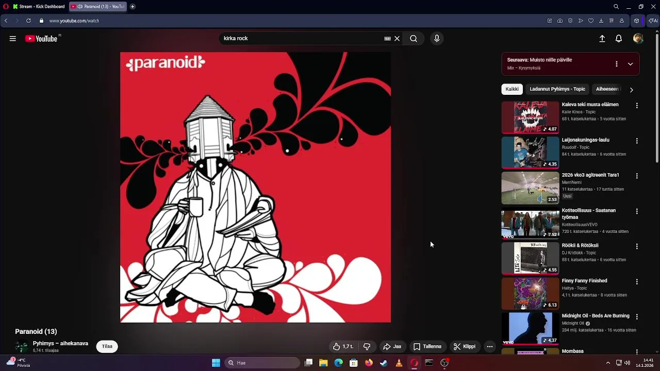Switch to Stream - Kick Dashboard tab

39,7
